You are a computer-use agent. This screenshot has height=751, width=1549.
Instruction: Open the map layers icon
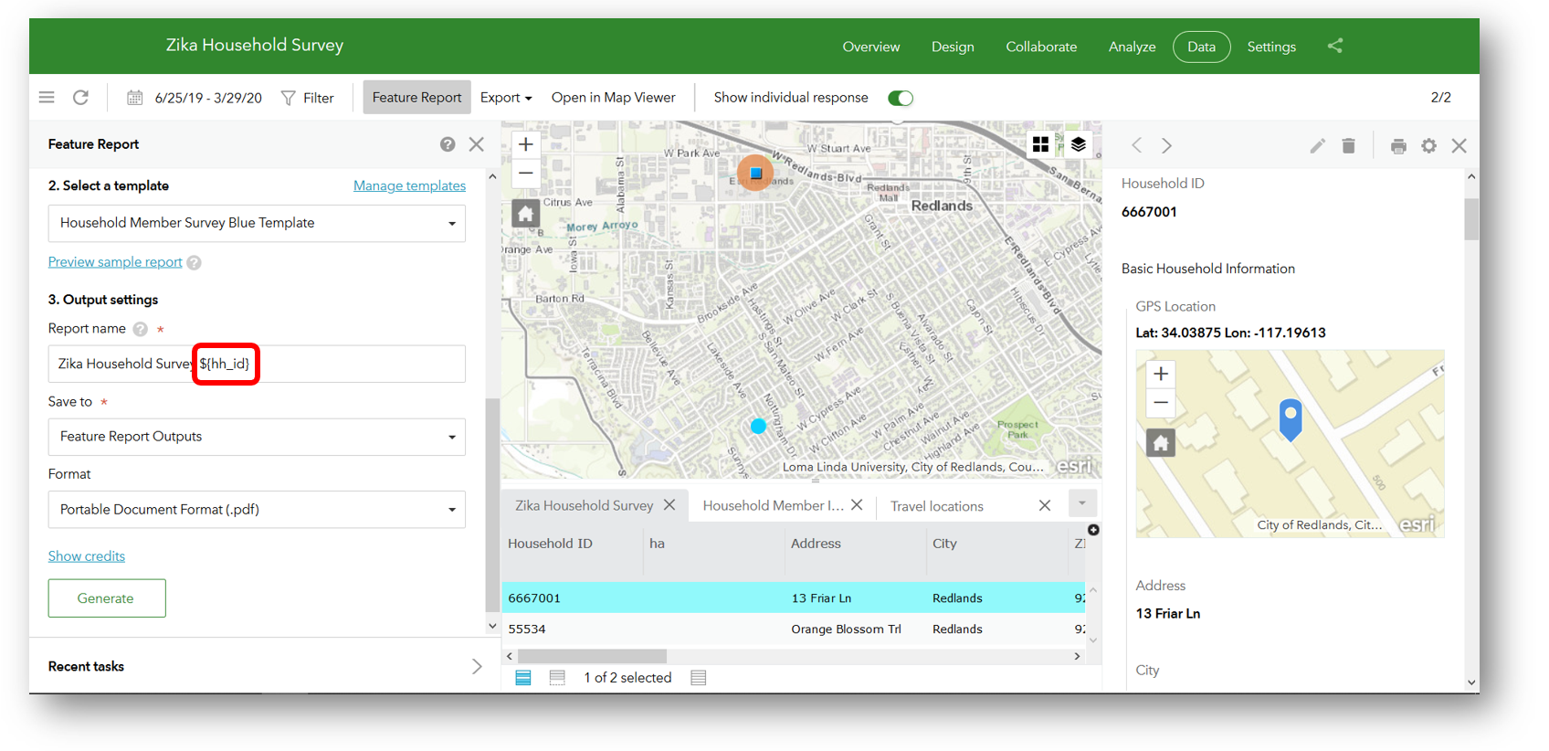[x=1079, y=144]
